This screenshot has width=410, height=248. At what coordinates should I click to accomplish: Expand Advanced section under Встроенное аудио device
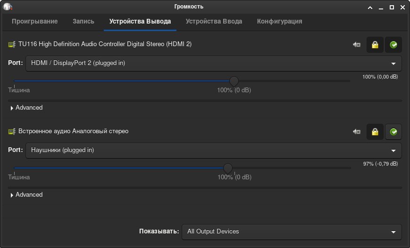point(26,195)
